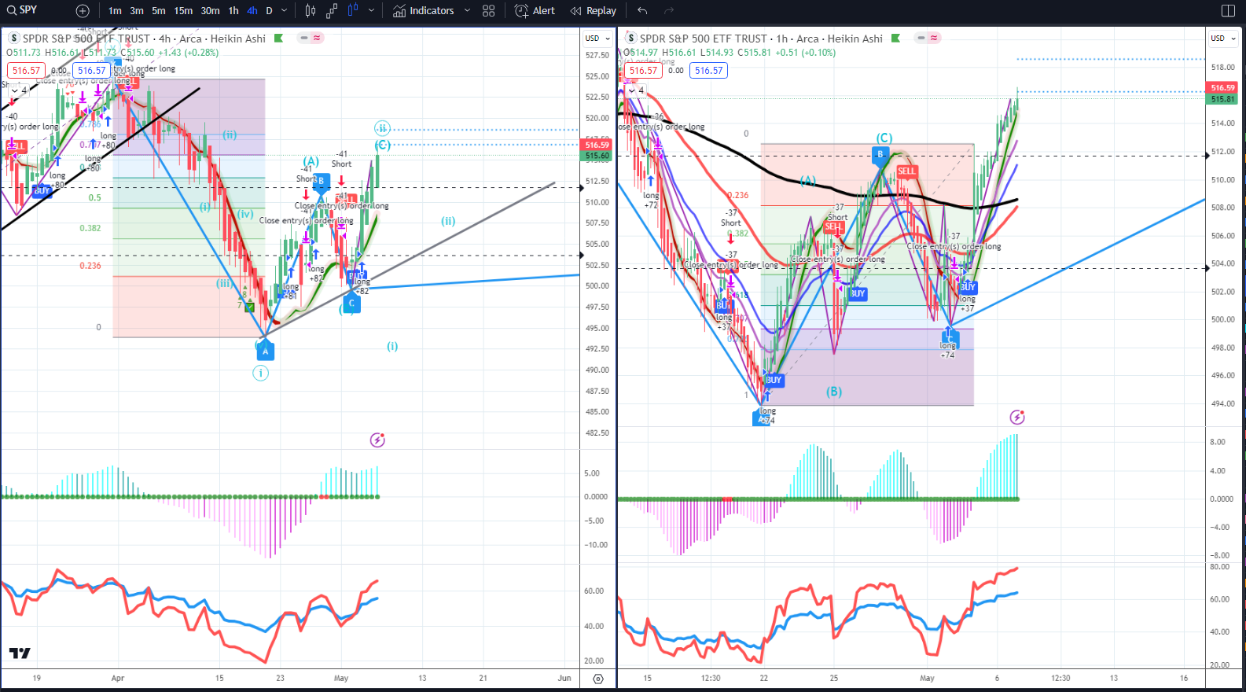Click the red 516.59 price label on 1h axis
This screenshot has height=692, width=1246.
tap(1222, 88)
